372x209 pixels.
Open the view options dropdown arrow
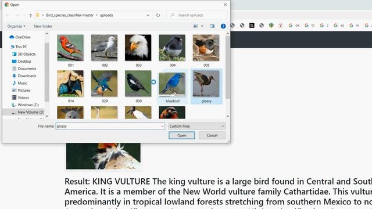coord(202,26)
